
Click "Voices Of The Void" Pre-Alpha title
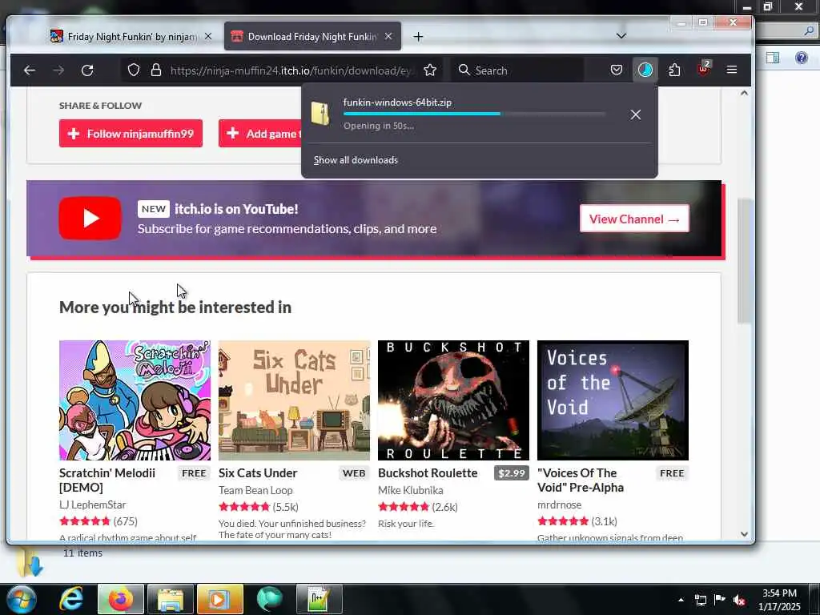581,480
